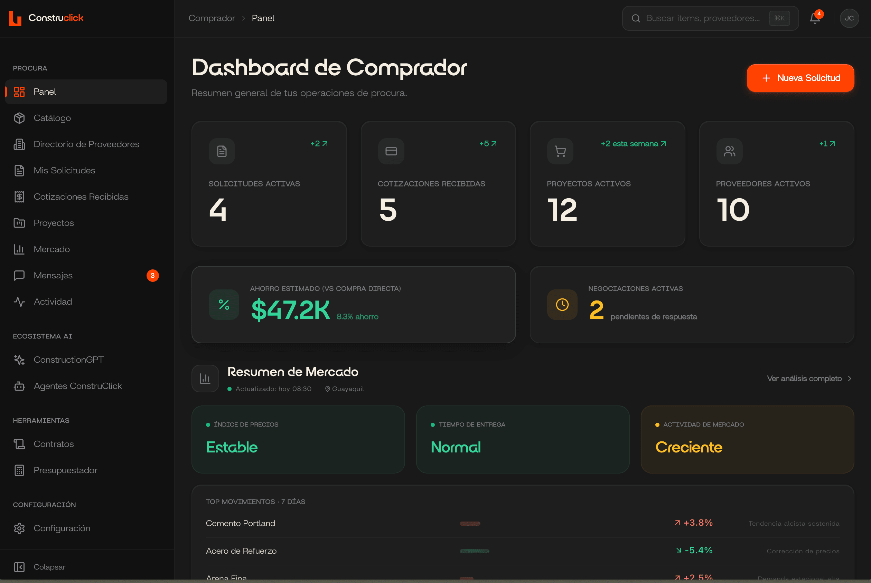Image resolution: width=871 pixels, height=583 pixels.
Task: Click the Actividad de Mercado Creciente card
Action: pos(747,439)
